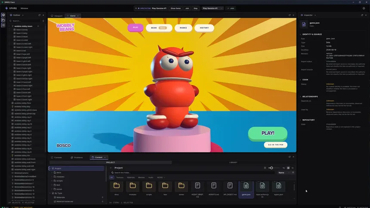Open settings gear at top right
370x208 pixels.
(364, 8)
